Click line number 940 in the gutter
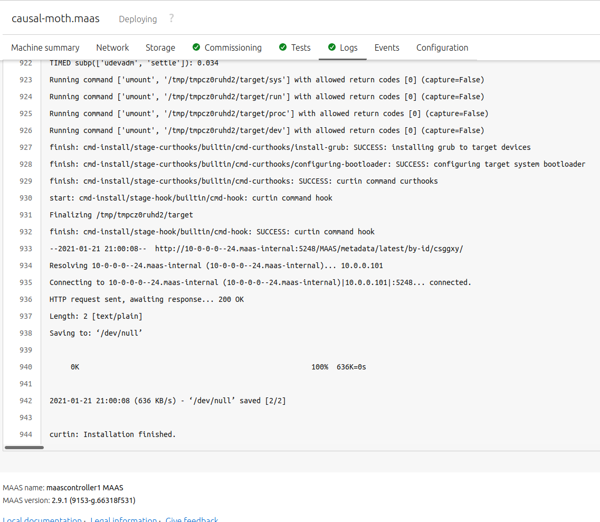This screenshot has width=600, height=522. point(26,367)
